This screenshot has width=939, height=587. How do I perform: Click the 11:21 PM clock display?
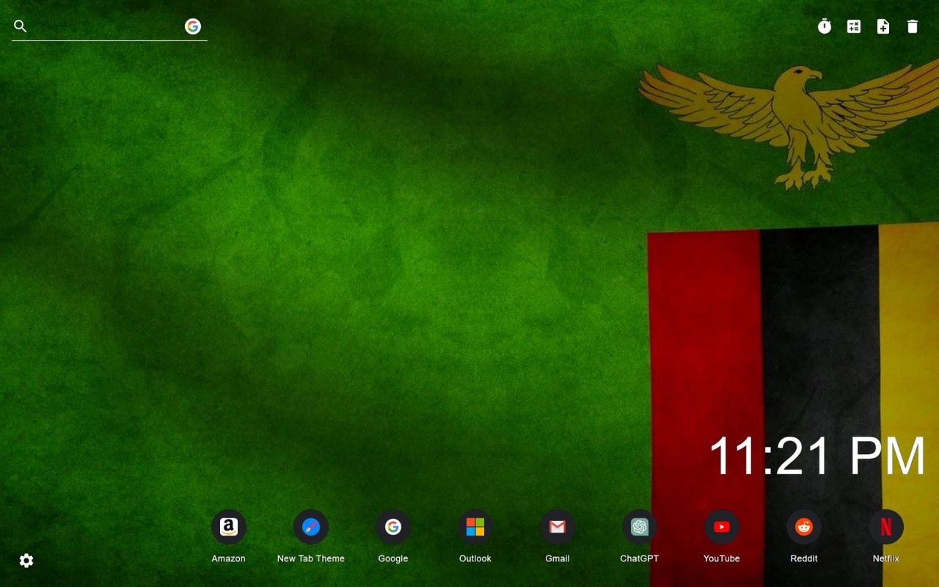[817, 456]
